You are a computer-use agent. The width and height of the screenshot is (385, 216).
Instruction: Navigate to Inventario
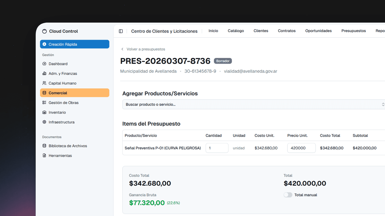(75, 112)
